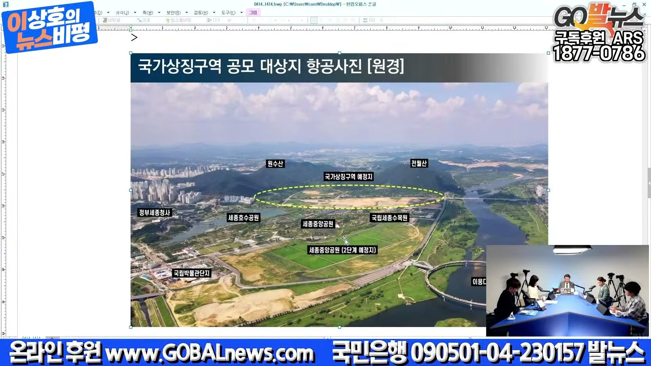Click the justify alignment icon in toolbar
The image size is (651, 366).
tap(314, 20)
